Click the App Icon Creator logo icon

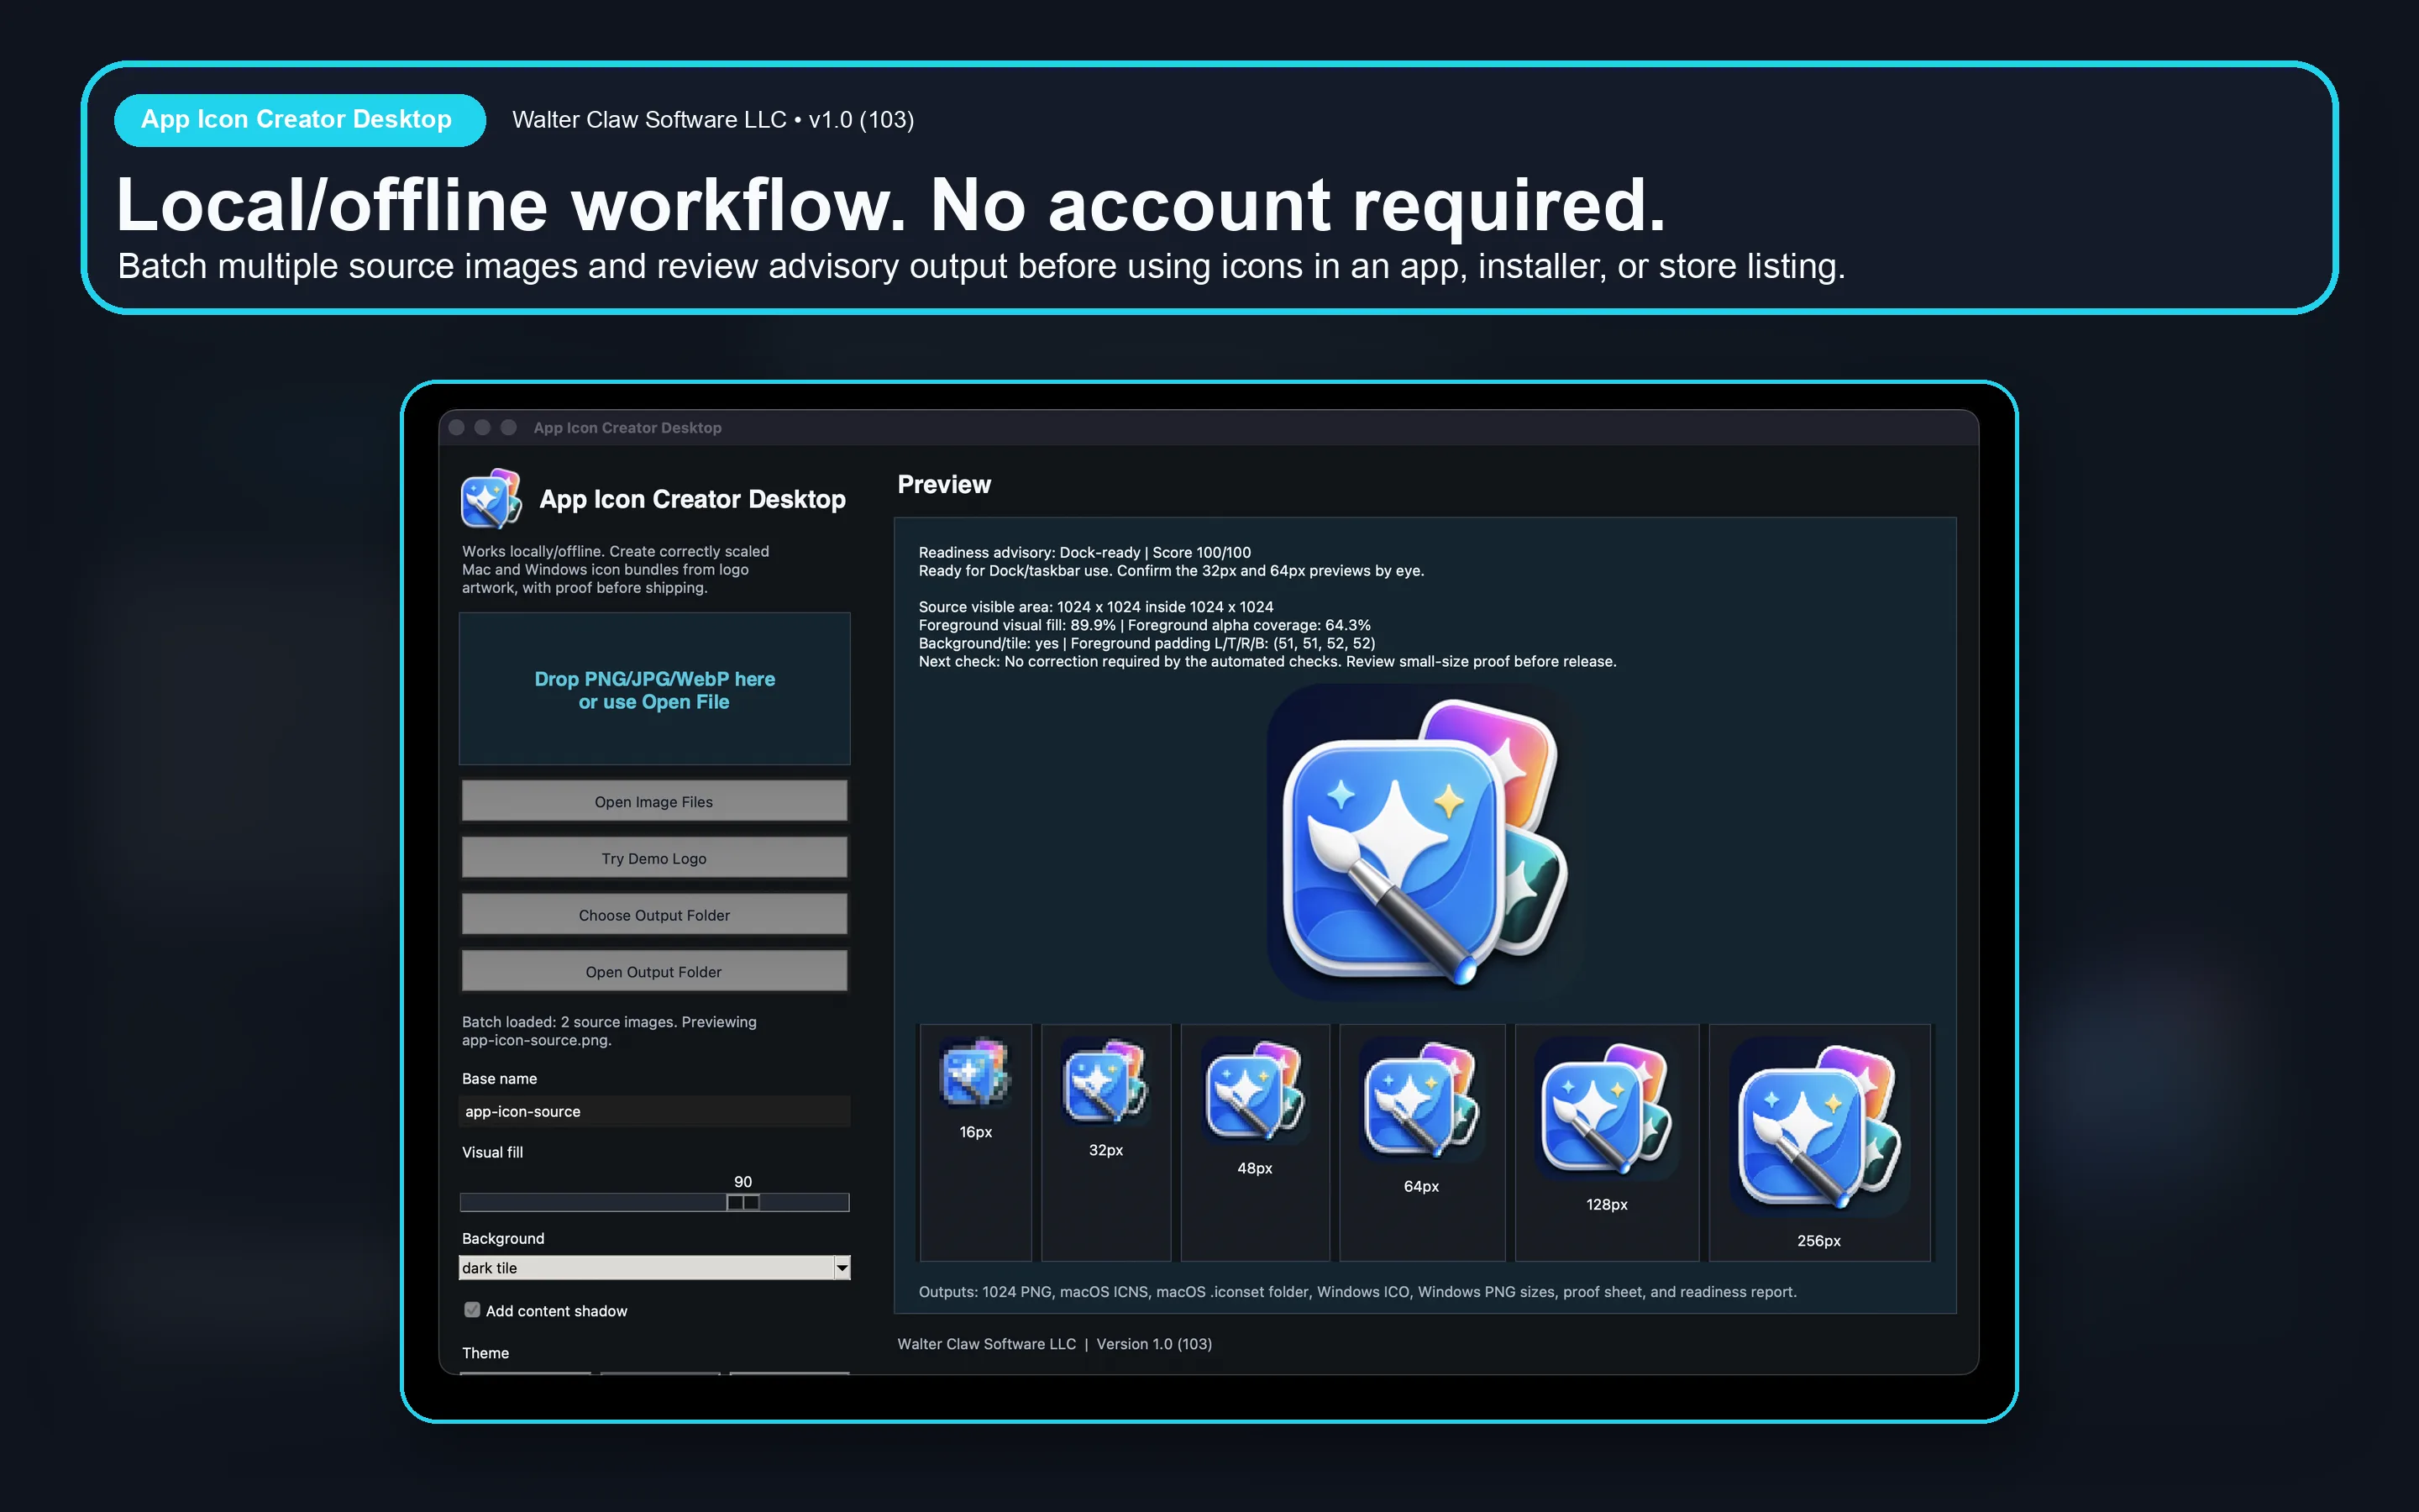(491, 498)
